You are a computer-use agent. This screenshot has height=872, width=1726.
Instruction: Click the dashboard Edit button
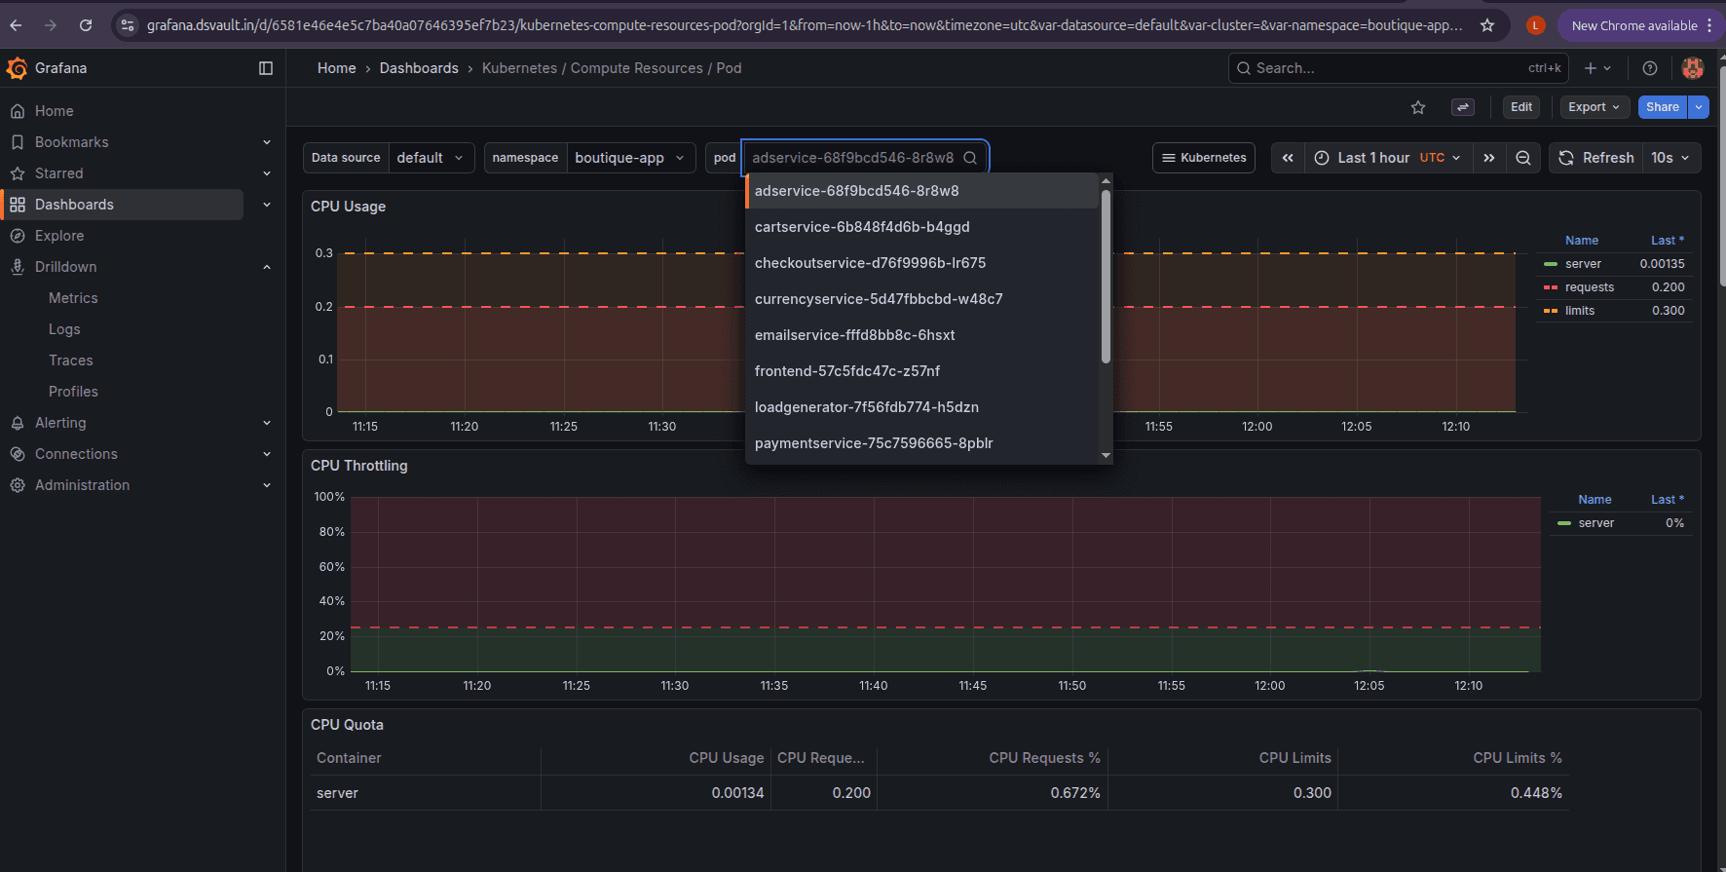(1521, 107)
